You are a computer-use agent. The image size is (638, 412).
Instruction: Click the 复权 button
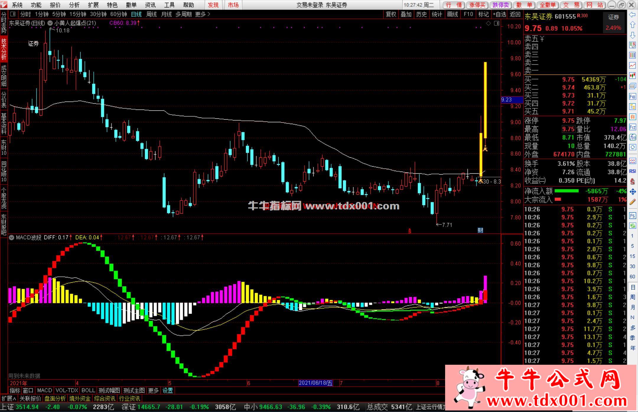391,14
